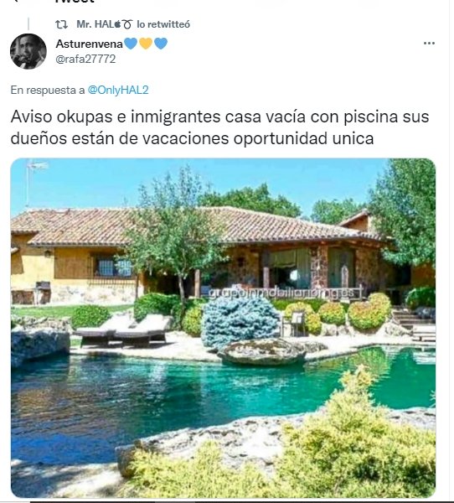Screen dimensions: 454x503
Task: Click the first blue heart emoji
Action: pyautogui.click(x=131, y=44)
